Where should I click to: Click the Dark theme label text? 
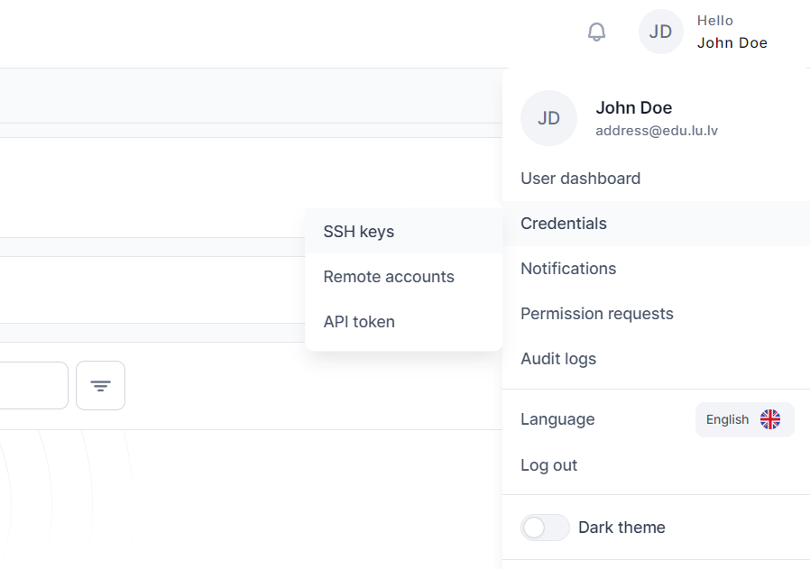pos(621,528)
